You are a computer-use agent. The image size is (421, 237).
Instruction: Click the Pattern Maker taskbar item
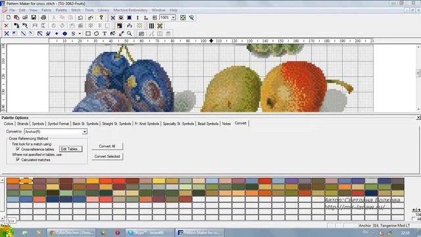[x=199, y=232]
